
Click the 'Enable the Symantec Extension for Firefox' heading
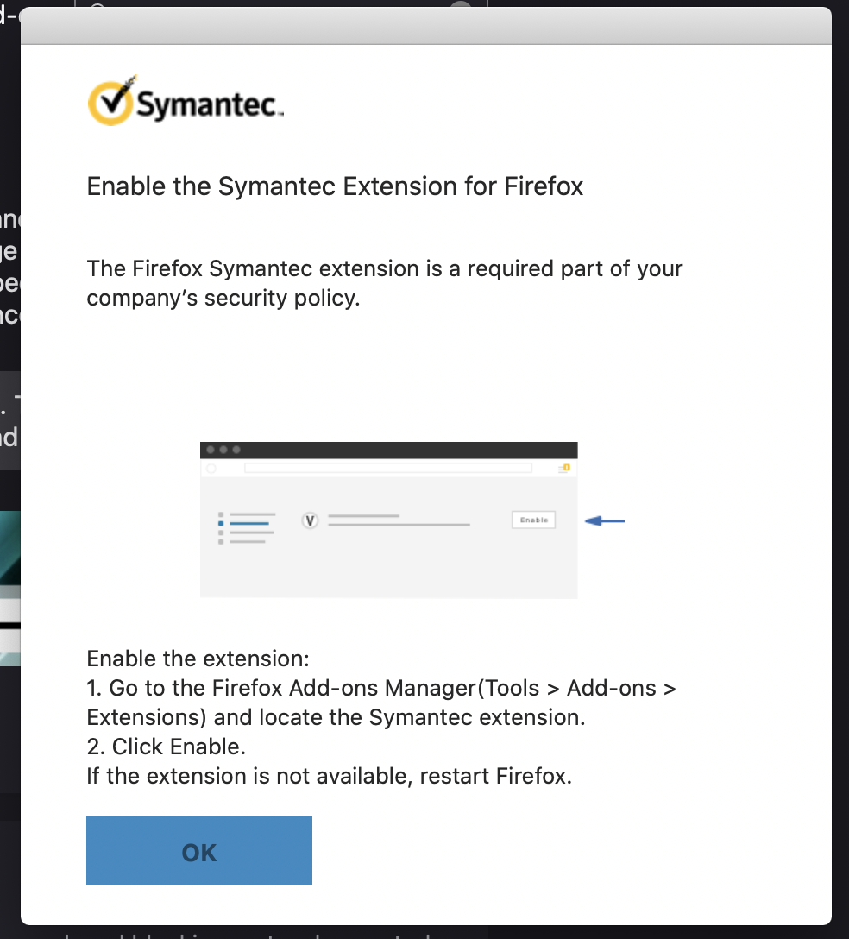335,186
